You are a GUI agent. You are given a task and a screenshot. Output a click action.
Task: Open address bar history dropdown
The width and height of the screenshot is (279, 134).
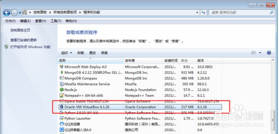point(197,13)
